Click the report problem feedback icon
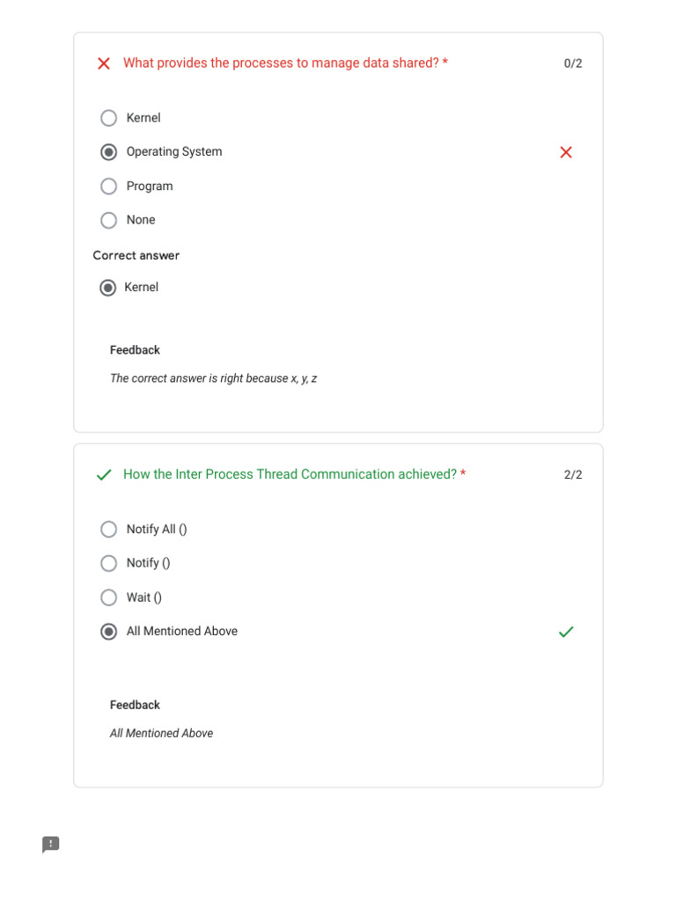Screen dimensions: 676x901 [x=51, y=845]
